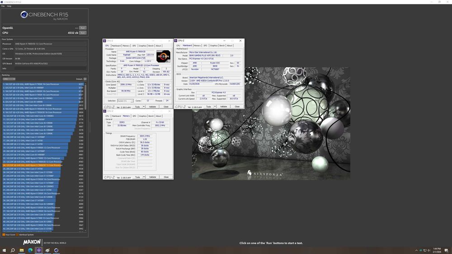Open the File menu in Cinebench

click(3, 6)
